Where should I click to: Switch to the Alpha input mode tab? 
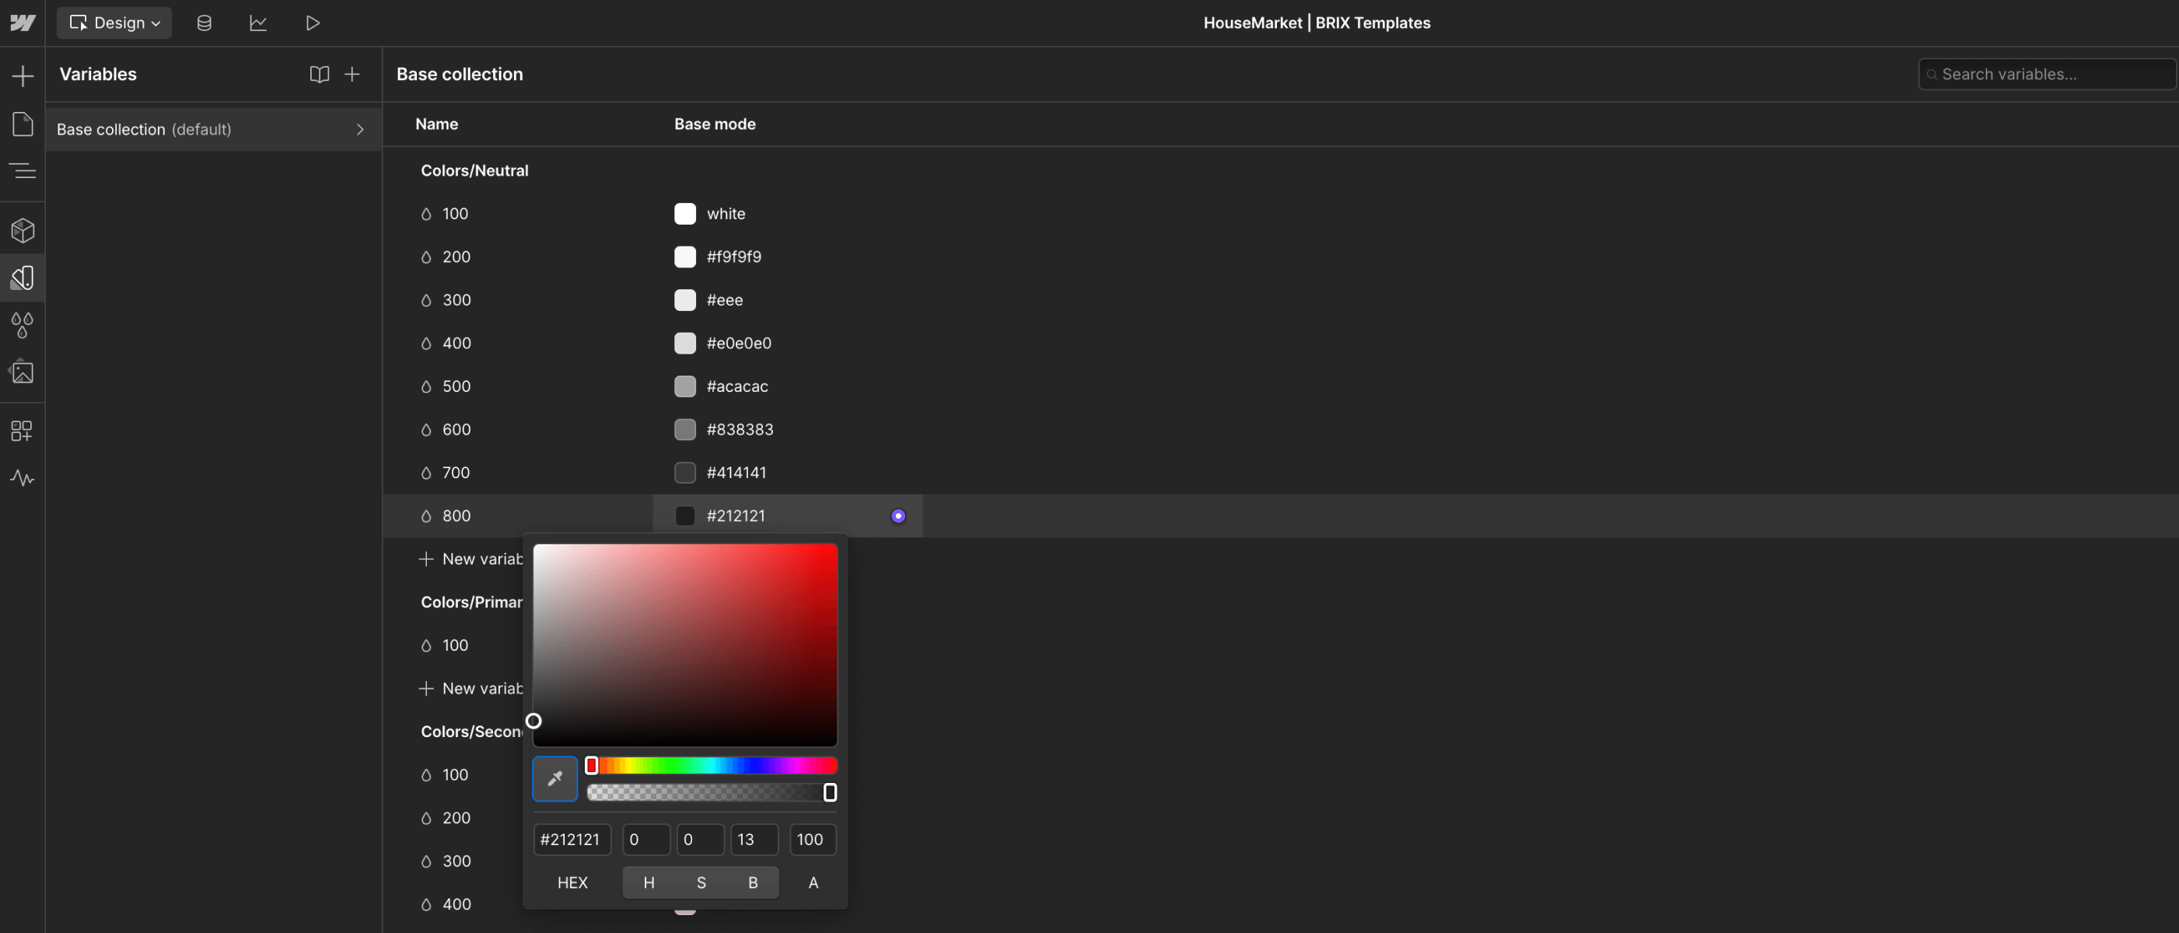click(812, 882)
